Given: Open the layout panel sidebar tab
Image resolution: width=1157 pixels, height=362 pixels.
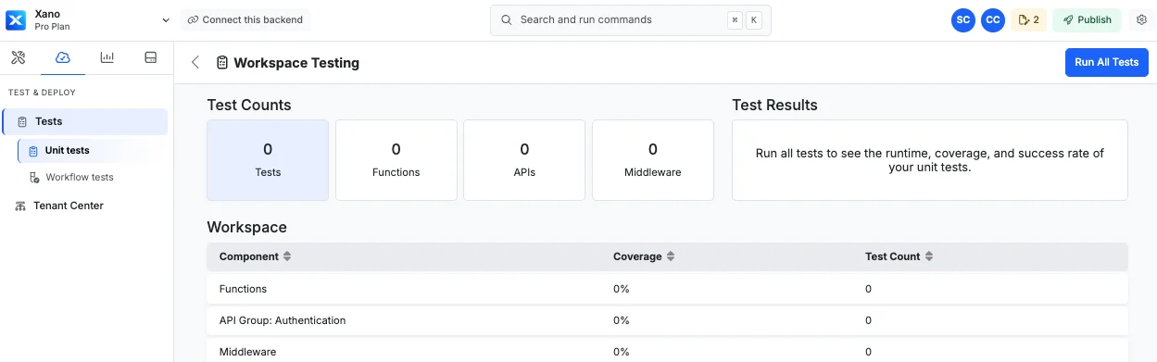Looking at the screenshot, I should point(150,57).
